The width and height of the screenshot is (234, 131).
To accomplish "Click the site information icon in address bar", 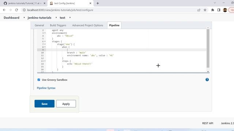I will (24, 10).
